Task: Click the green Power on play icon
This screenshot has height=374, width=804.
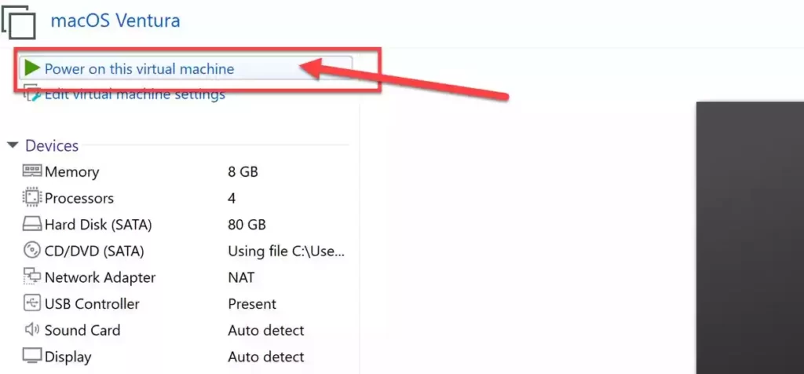Action: tap(32, 68)
